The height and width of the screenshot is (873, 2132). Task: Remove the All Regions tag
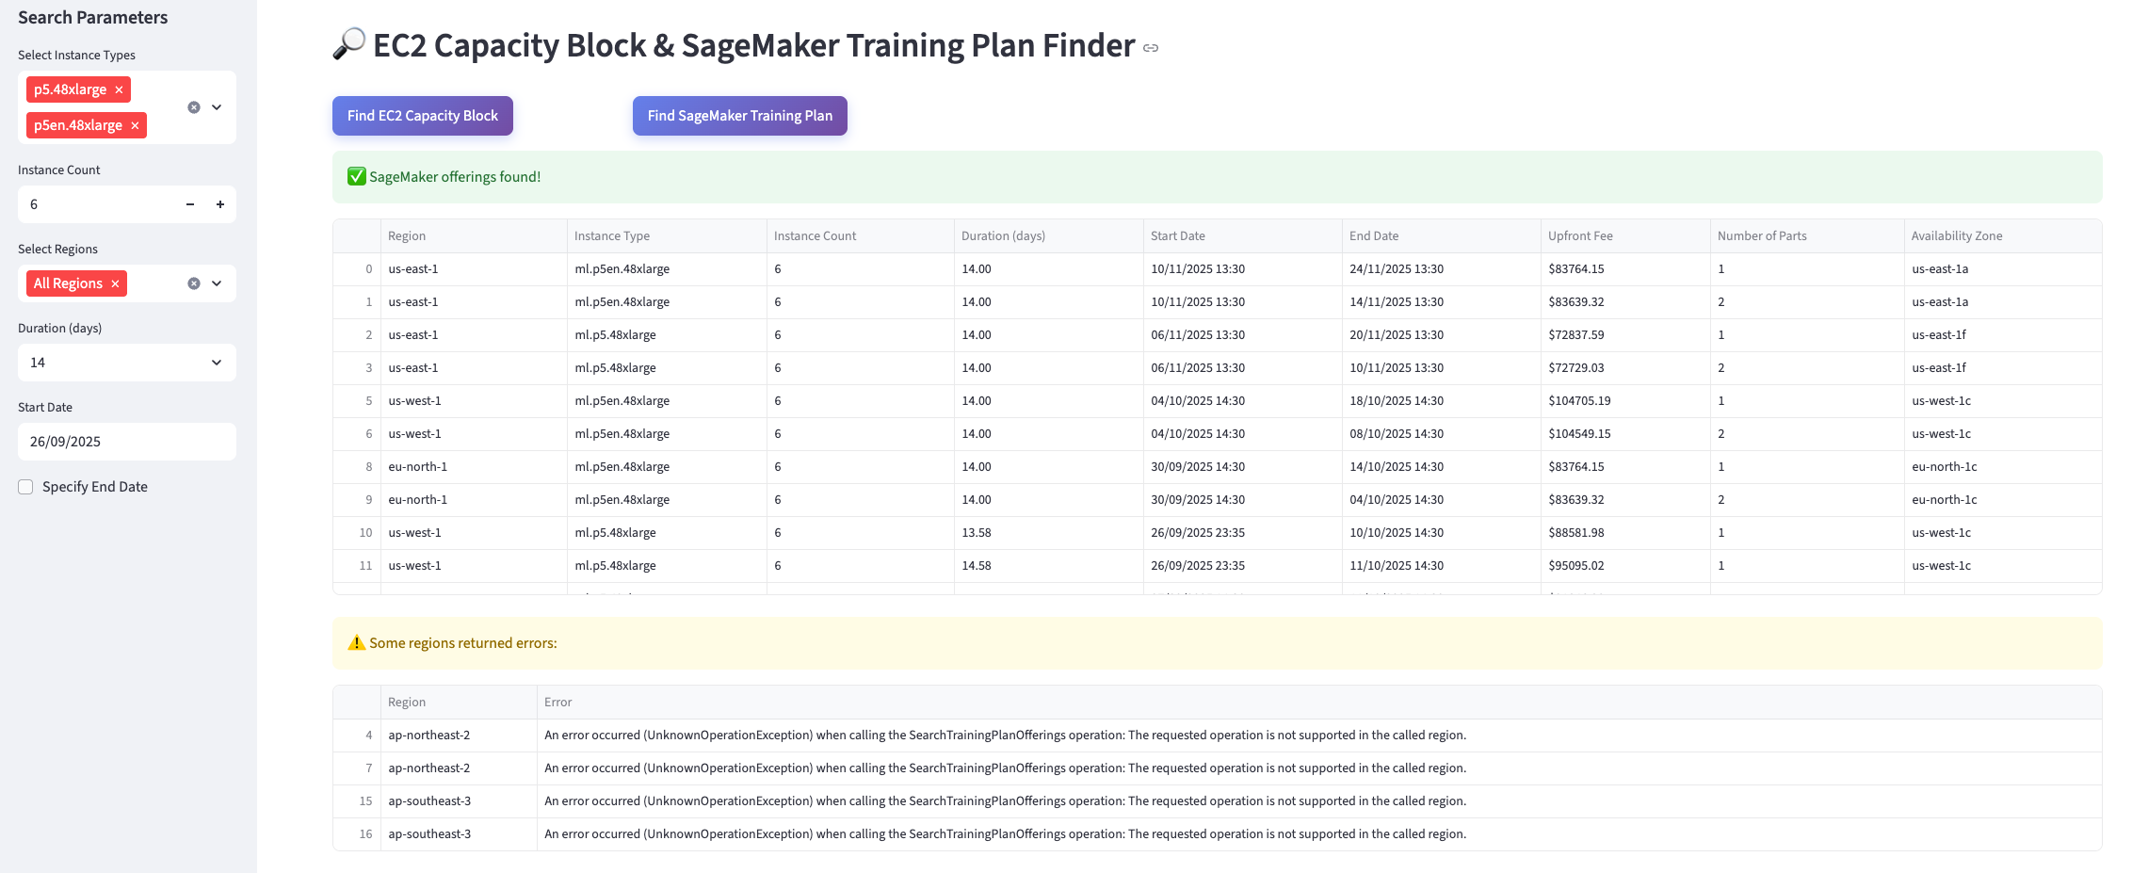[x=115, y=283]
